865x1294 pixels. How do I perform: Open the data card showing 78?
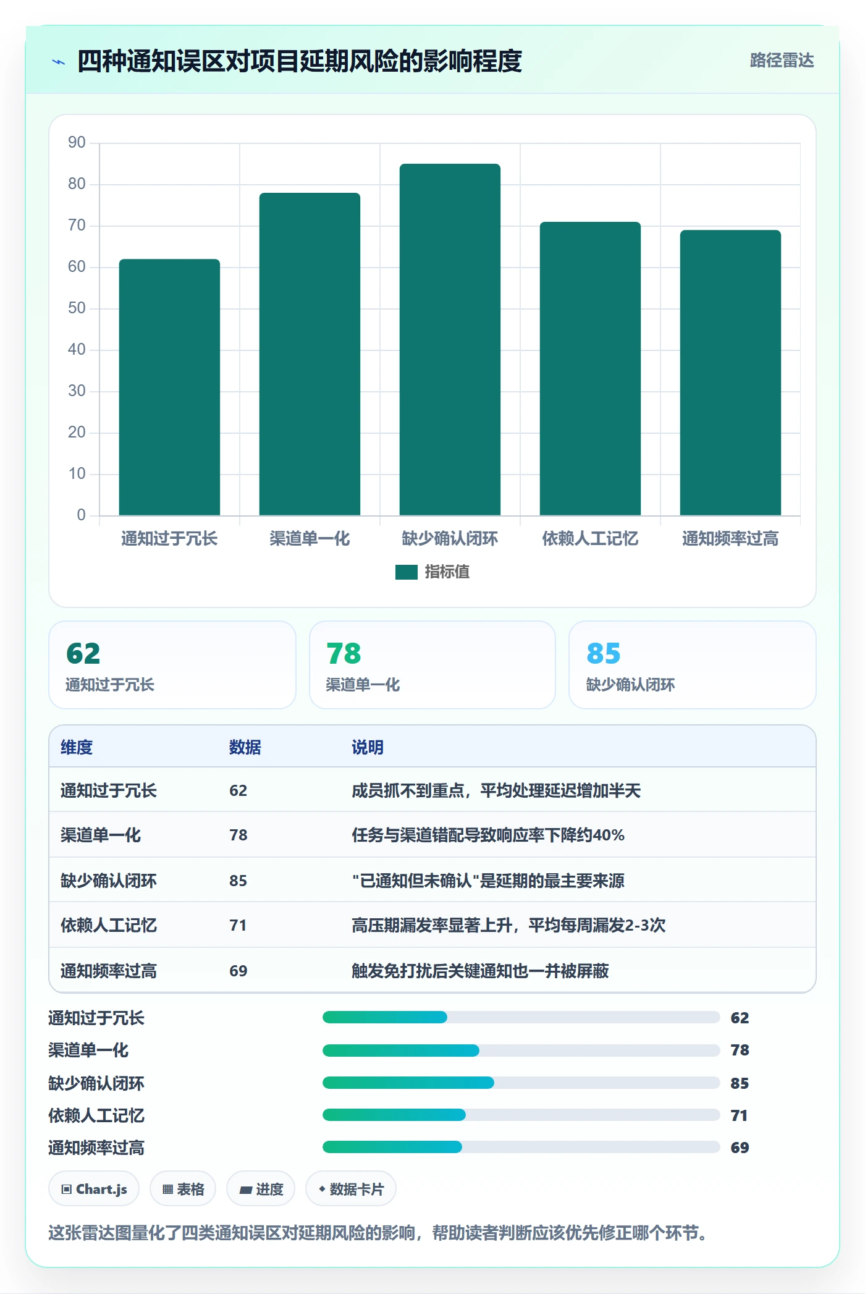pos(432,665)
